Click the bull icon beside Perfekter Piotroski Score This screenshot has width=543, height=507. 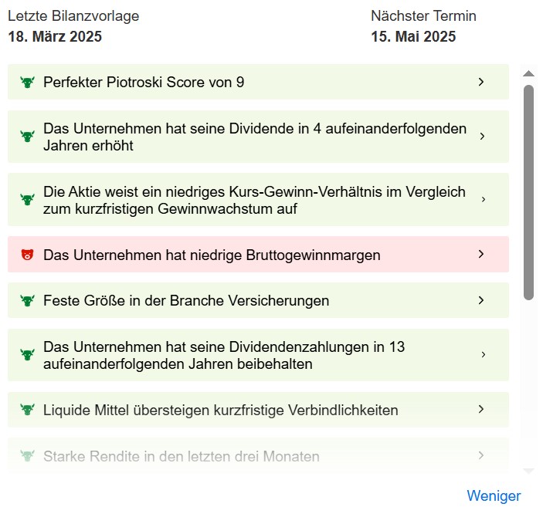(28, 82)
